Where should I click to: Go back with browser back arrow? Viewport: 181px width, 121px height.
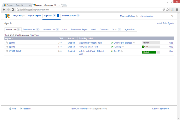coord(4,10)
